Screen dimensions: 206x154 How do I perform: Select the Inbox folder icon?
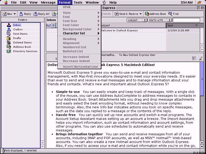9,25
